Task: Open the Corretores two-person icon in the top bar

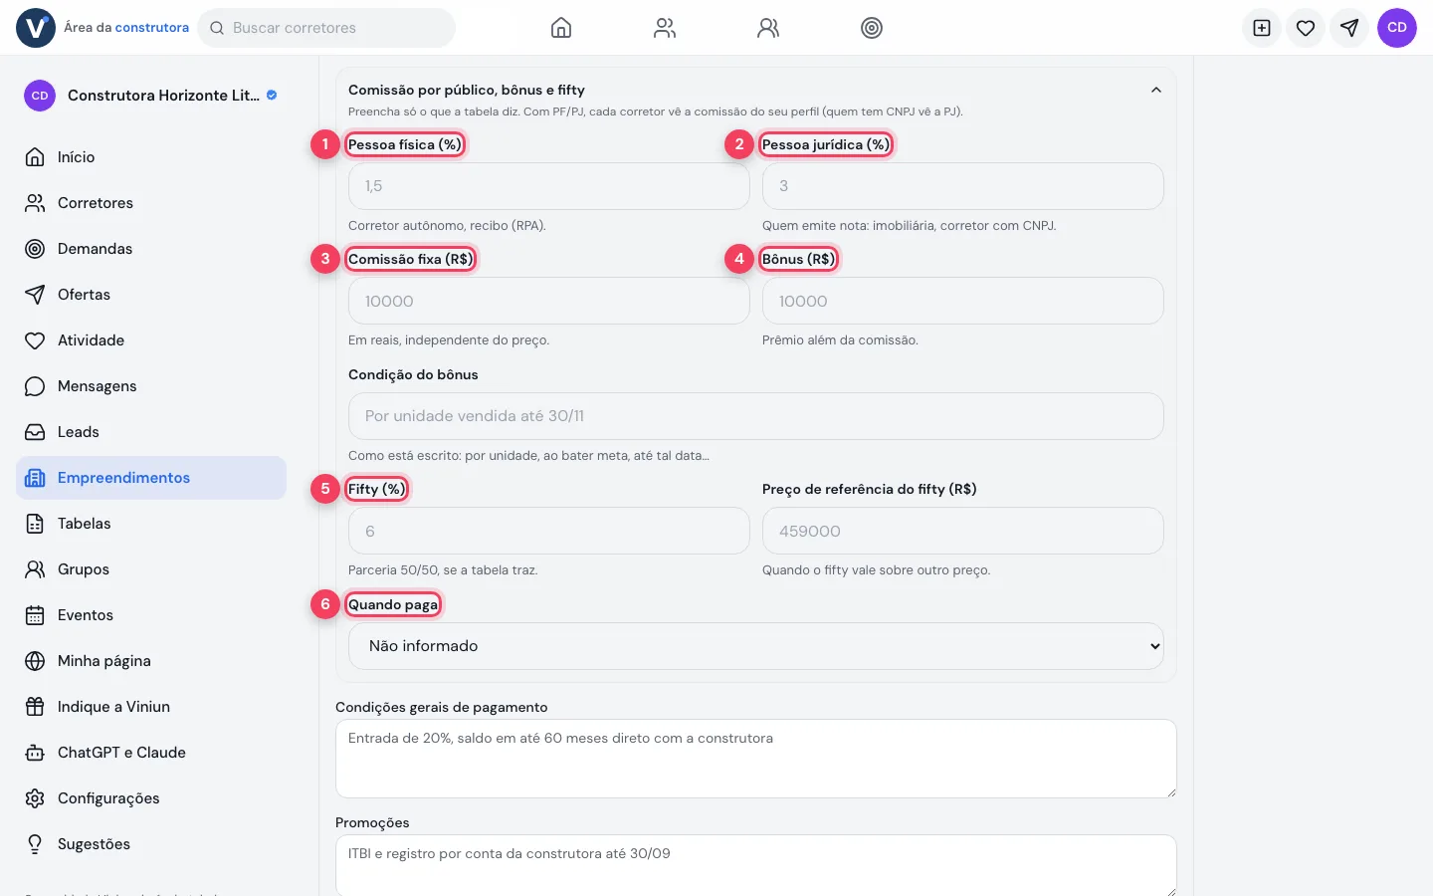Action: [x=665, y=28]
